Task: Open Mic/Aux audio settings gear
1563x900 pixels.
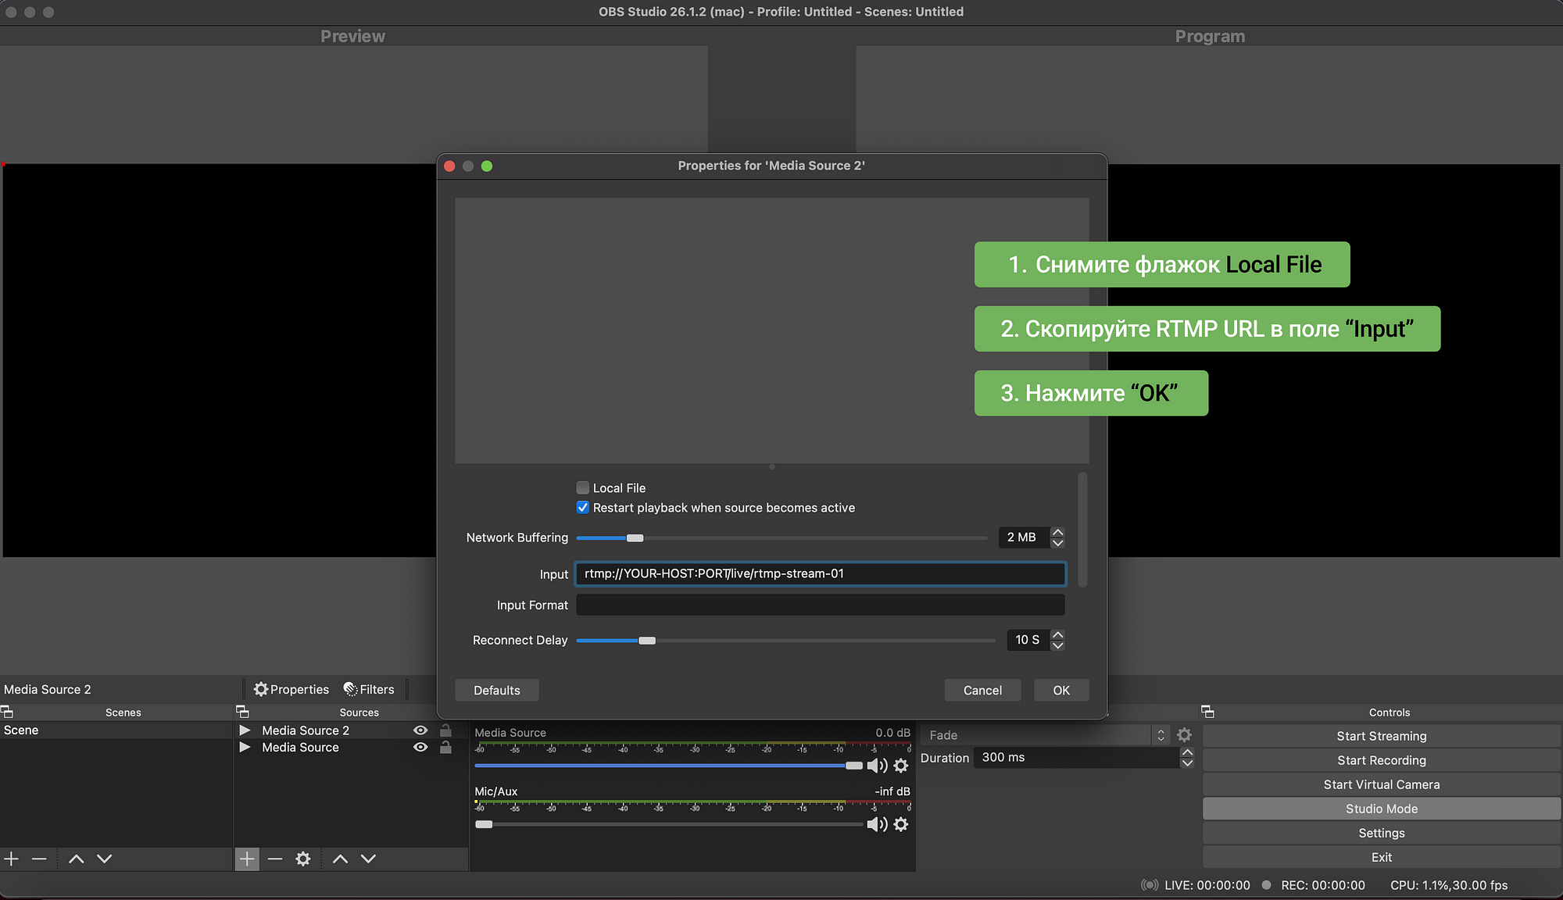Action: tap(901, 824)
